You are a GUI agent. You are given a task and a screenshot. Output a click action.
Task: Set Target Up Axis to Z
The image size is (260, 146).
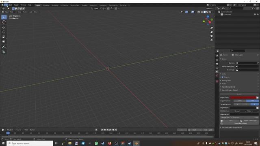tap(255, 104)
